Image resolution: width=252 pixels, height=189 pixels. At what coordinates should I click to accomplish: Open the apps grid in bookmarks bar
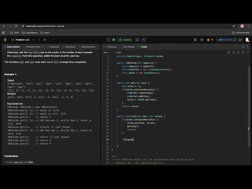(x=4, y=33)
